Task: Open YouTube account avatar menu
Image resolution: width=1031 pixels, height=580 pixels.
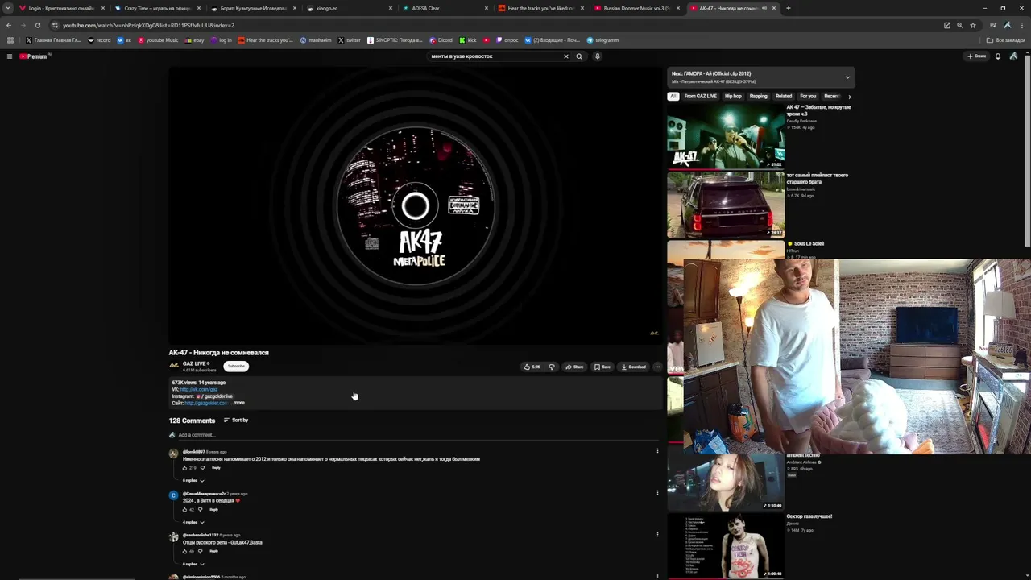Action: point(1013,56)
